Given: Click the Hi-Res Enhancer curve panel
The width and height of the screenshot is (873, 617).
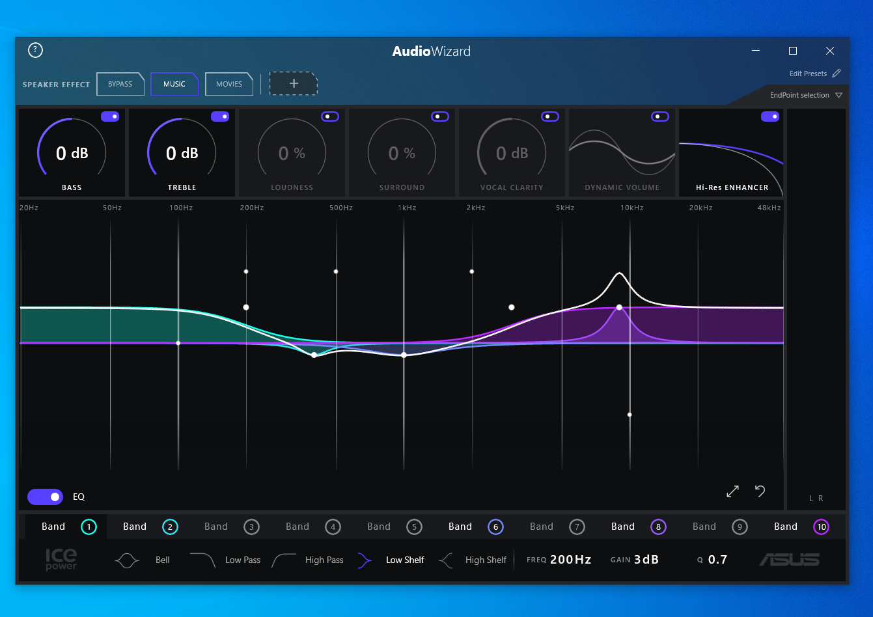Looking at the screenshot, I should point(731,152).
